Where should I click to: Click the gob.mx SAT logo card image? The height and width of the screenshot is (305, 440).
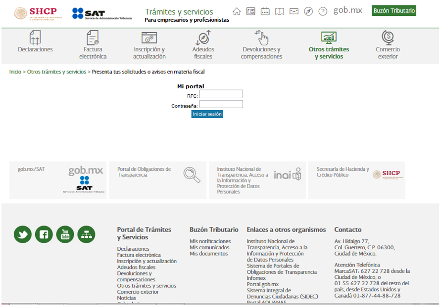(84, 180)
